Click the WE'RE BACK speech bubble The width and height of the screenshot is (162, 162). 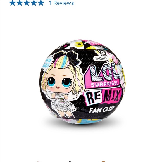click(x=47, y=63)
